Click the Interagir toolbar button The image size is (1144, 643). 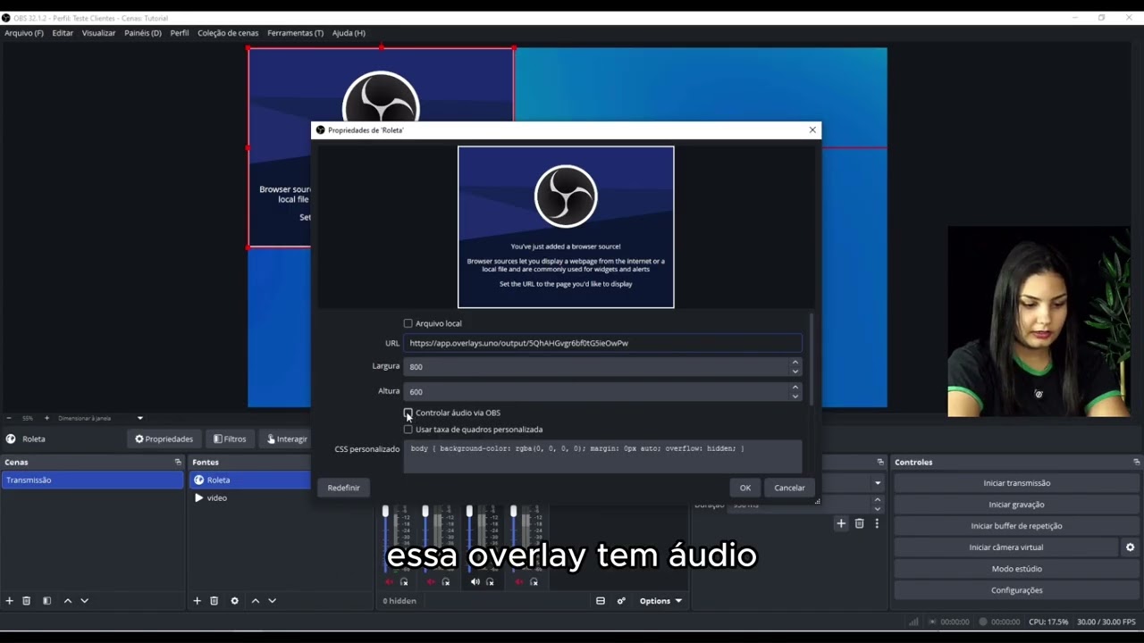click(x=286, y=438)
